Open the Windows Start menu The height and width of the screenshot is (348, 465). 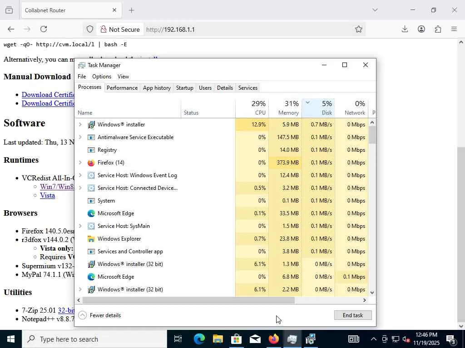tap(11, 339)
